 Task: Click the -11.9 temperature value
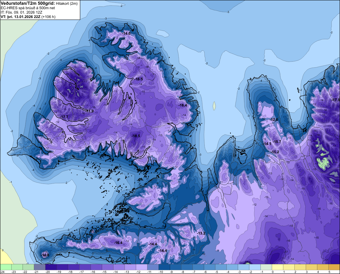point(89,111)
